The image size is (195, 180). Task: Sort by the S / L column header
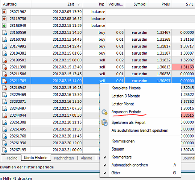pos(183,4)
